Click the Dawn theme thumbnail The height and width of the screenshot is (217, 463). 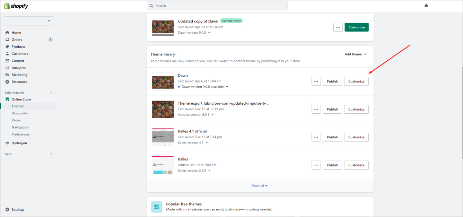tap(163, 81)
